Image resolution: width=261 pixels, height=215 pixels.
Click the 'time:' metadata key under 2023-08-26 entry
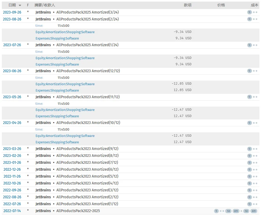(39, 26)
